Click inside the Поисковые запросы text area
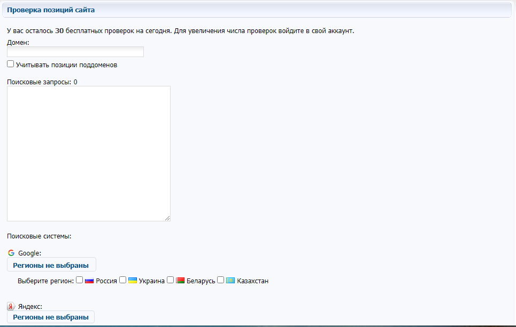 point(88,153)
